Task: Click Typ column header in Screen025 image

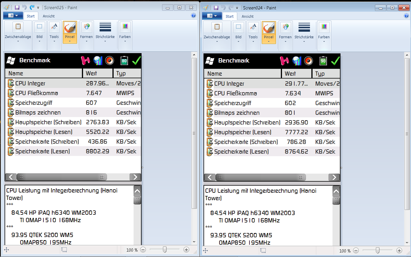Action: click(127, 73)
